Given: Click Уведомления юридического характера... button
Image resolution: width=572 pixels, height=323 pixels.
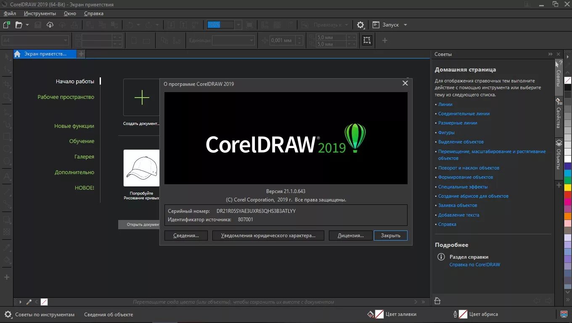Looking at the screenshot, I should pos(268,236).
